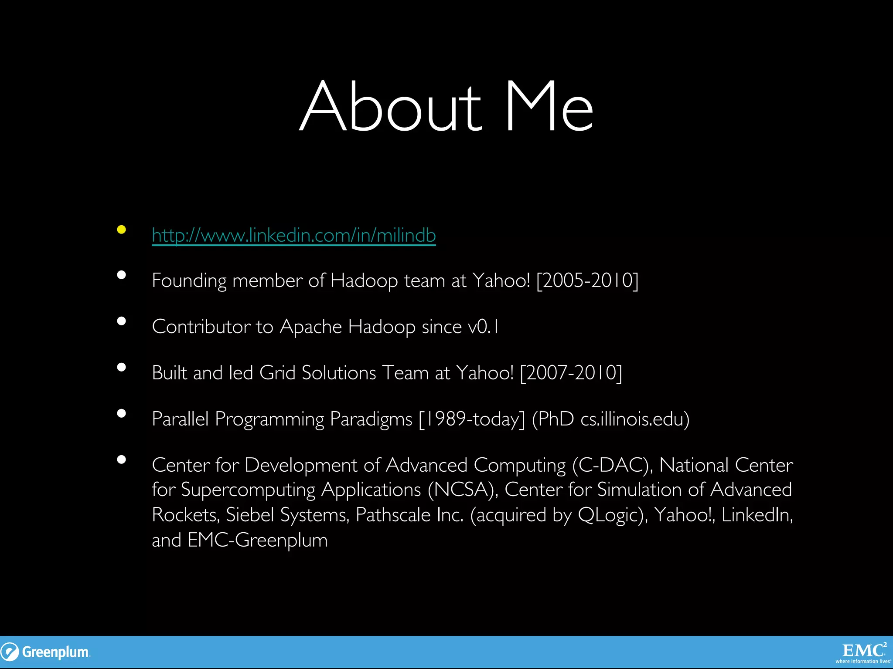Click the bullet before 'Parallel Programming'
The image size is (893, 669).
point(122,414)
